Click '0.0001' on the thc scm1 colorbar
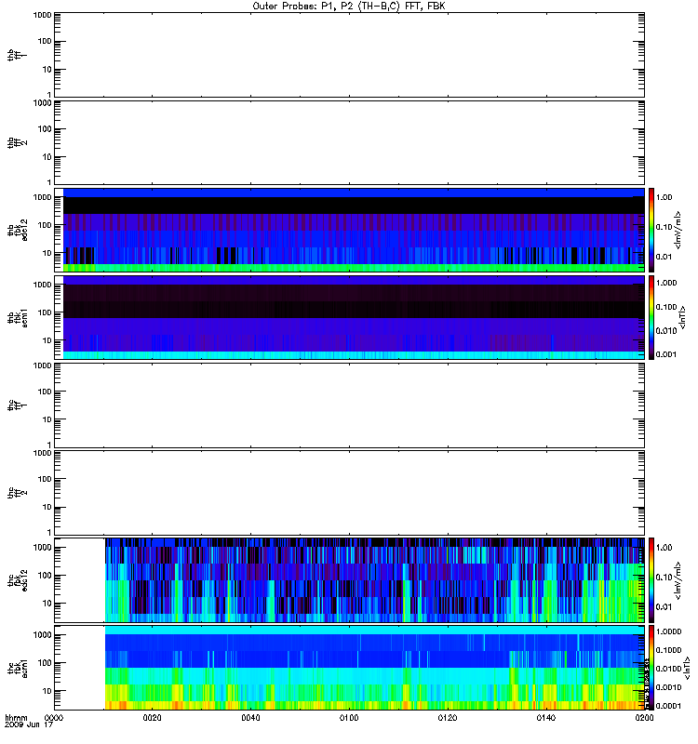The height and width of the screenshot is (744, 698). click(668, 706)
